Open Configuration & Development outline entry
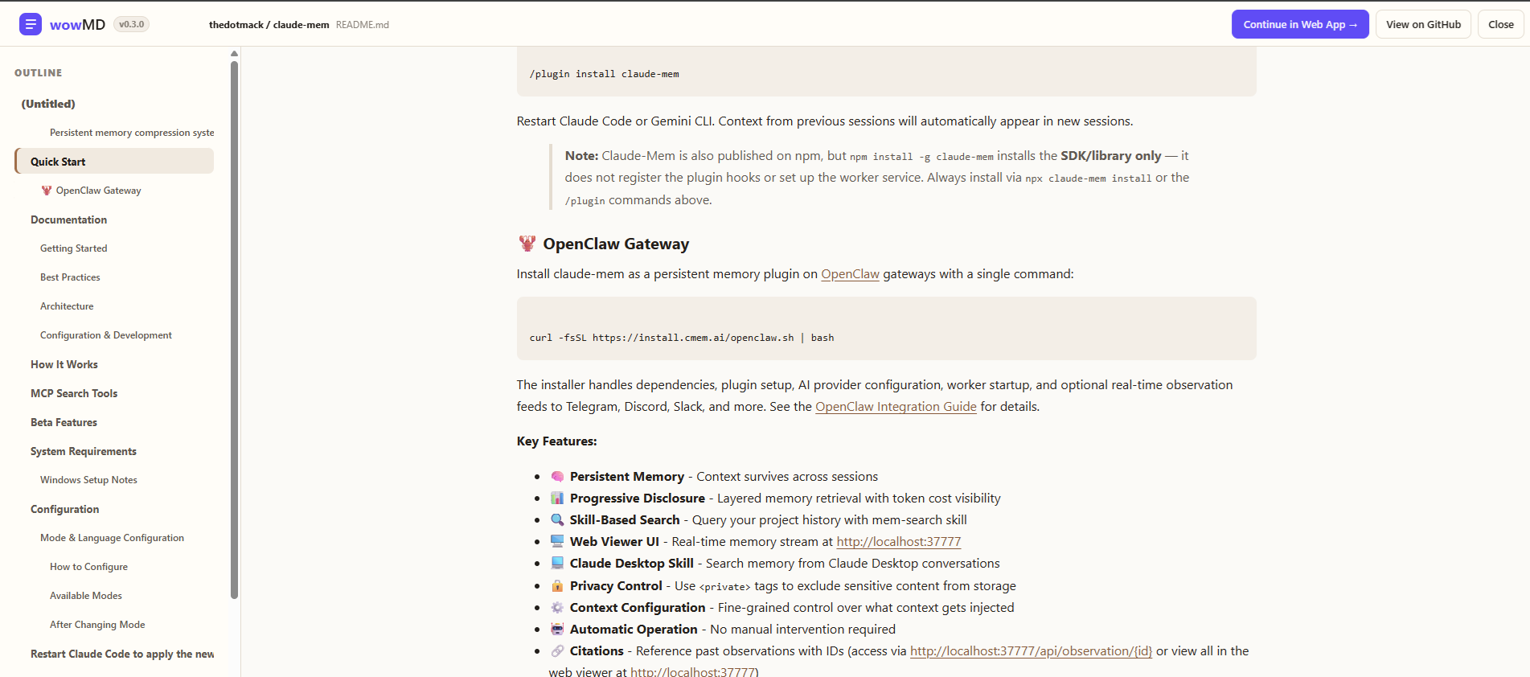The height and width of the screenshot is (677, 1530). [106, 335]
